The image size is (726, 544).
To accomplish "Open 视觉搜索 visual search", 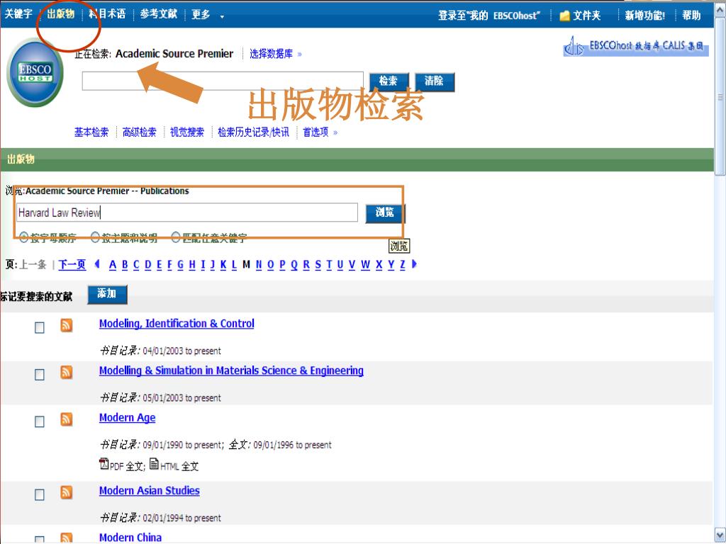I will (187, 132).
